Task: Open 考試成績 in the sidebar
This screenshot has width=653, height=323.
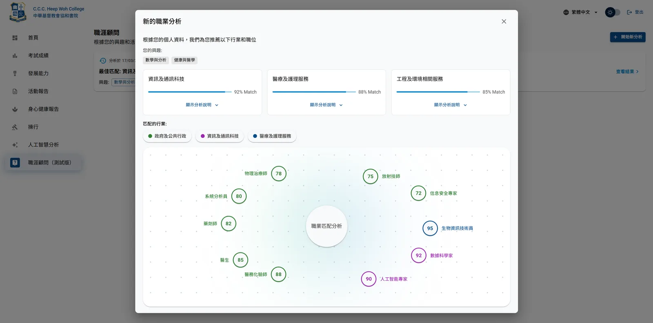Action: coord(43,55)
